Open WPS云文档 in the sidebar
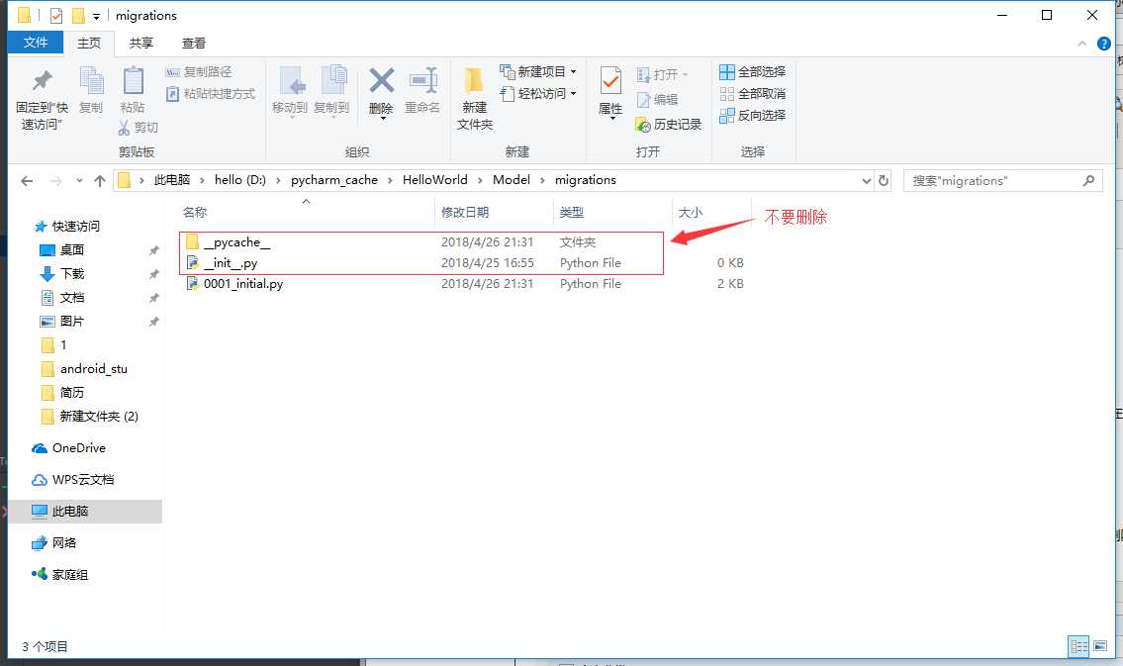Viewport: 1123px width, 666px height. 73,480
